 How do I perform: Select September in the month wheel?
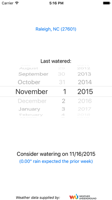tap(33, 74)
